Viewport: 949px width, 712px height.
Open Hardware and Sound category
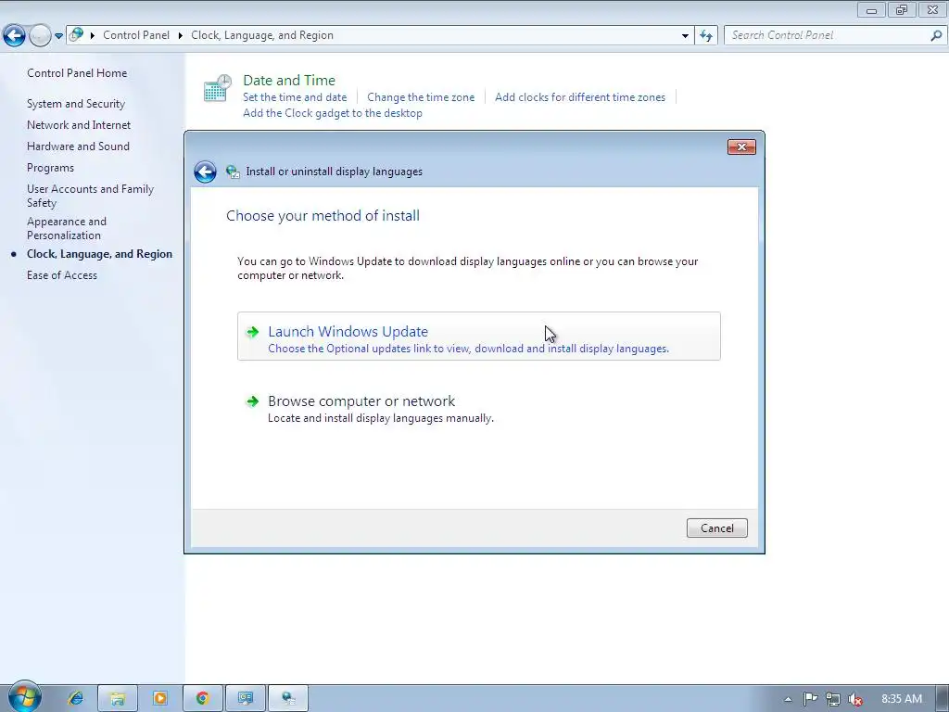pyautogui.click(x=78, y=146)
